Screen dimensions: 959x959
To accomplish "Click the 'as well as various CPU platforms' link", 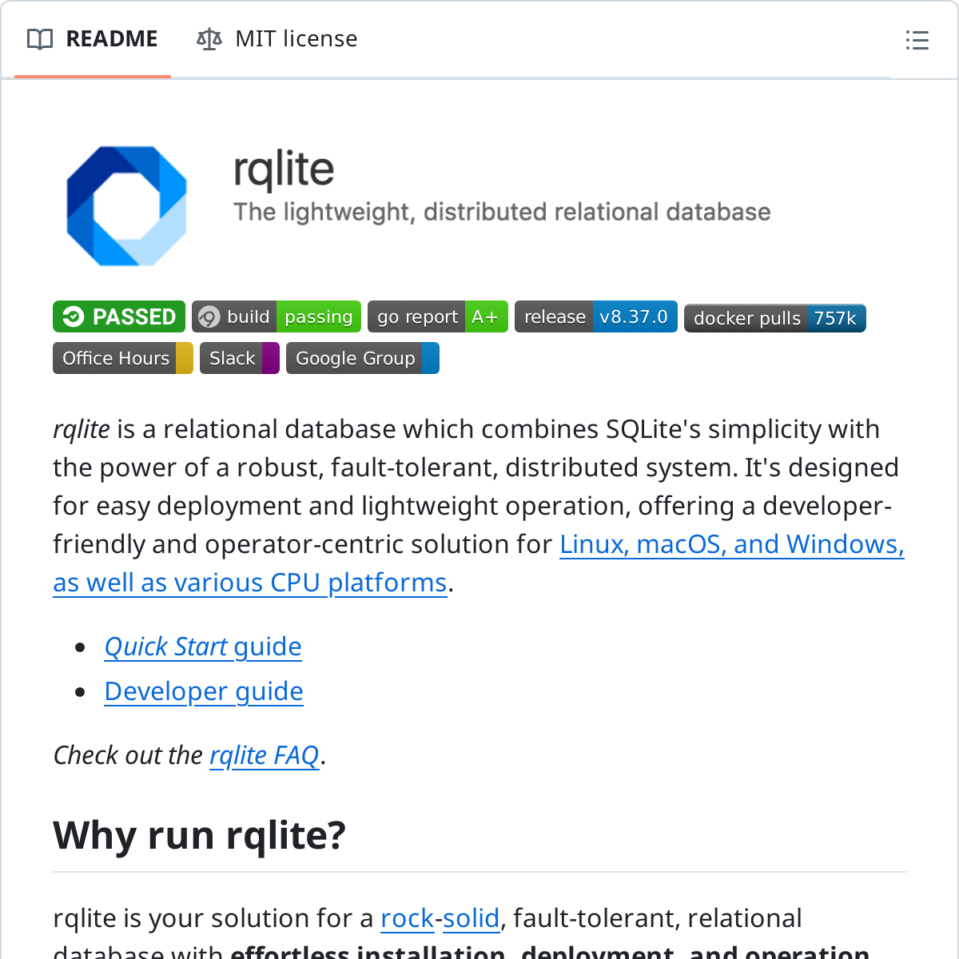I will point(249,583).
